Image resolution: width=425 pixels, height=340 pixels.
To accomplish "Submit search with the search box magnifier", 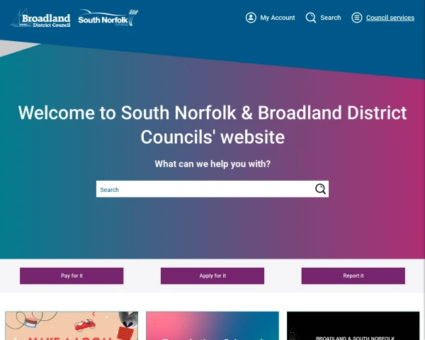I will coord(320,189).
